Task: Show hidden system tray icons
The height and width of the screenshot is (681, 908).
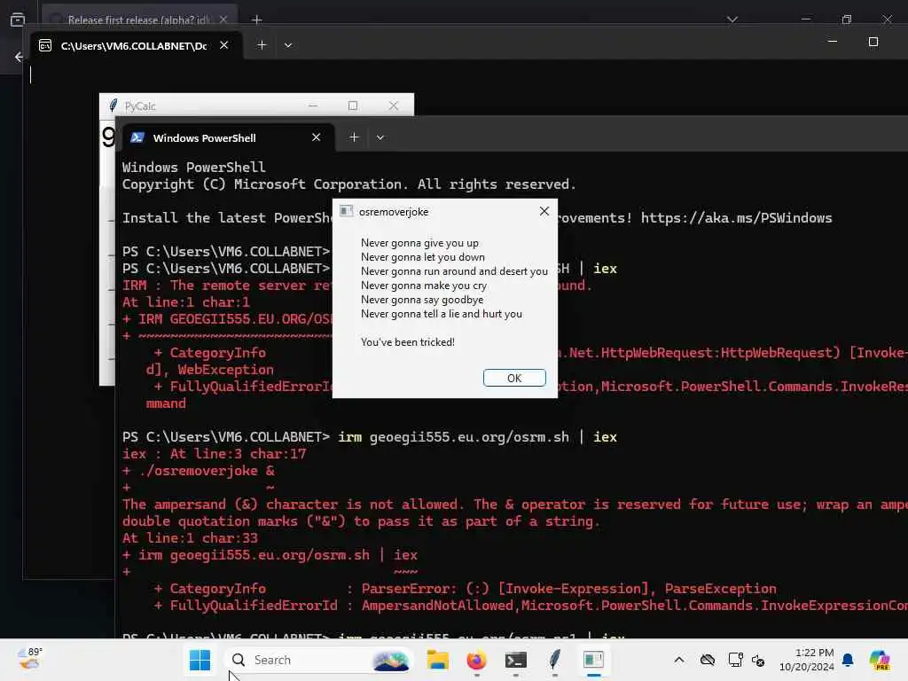Action: click(x=679, y=660)
